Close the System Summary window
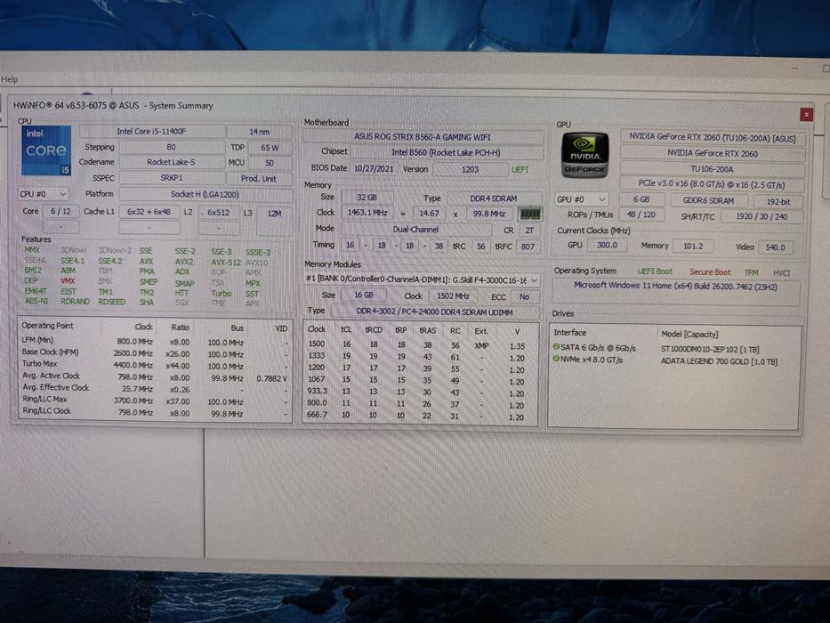 [x=806, y=115]
